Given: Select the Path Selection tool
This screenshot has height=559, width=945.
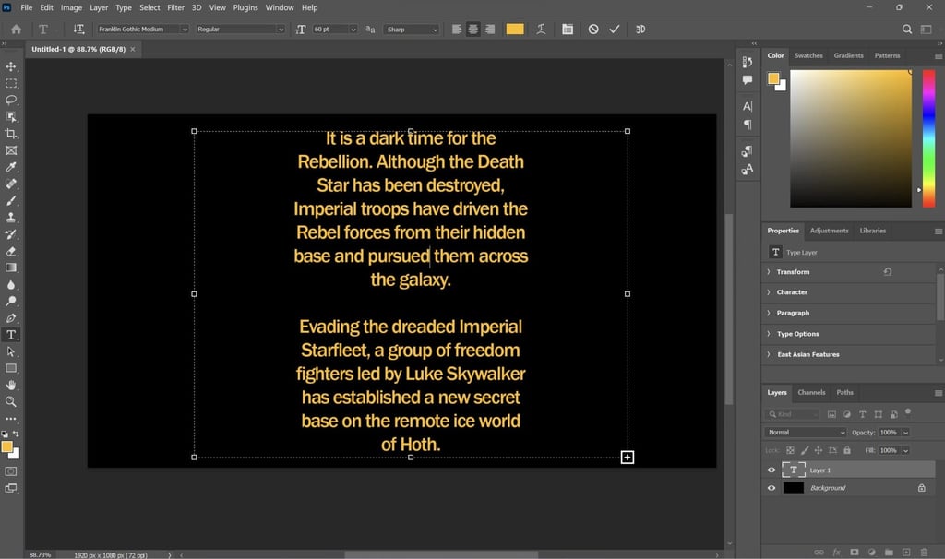Looking at the screenshot, I should [x=11, y=351].
